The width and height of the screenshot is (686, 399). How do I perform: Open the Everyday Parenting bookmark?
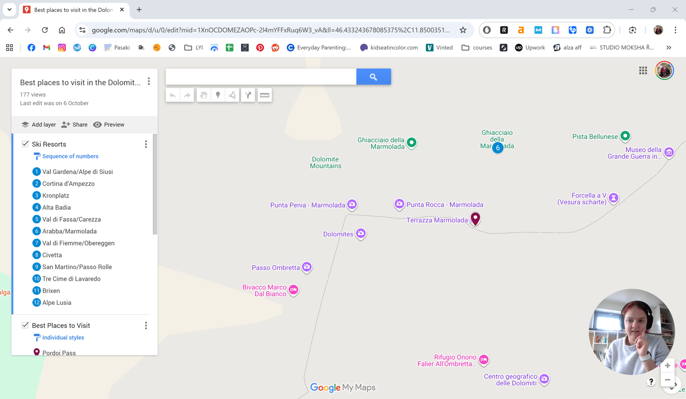(x=319, y=48)
